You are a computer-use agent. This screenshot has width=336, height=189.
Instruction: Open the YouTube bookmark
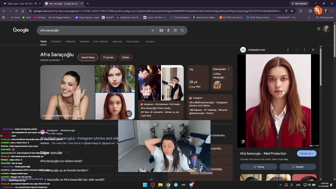39,18
